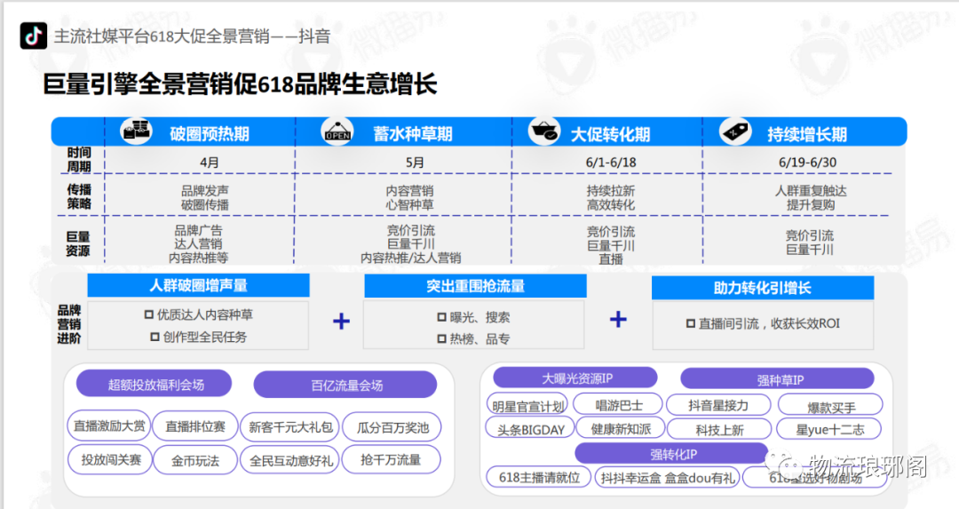Screen dimensions: 959x509
Task: Choose the 健康新知派 pill
Action: [620, 429]
